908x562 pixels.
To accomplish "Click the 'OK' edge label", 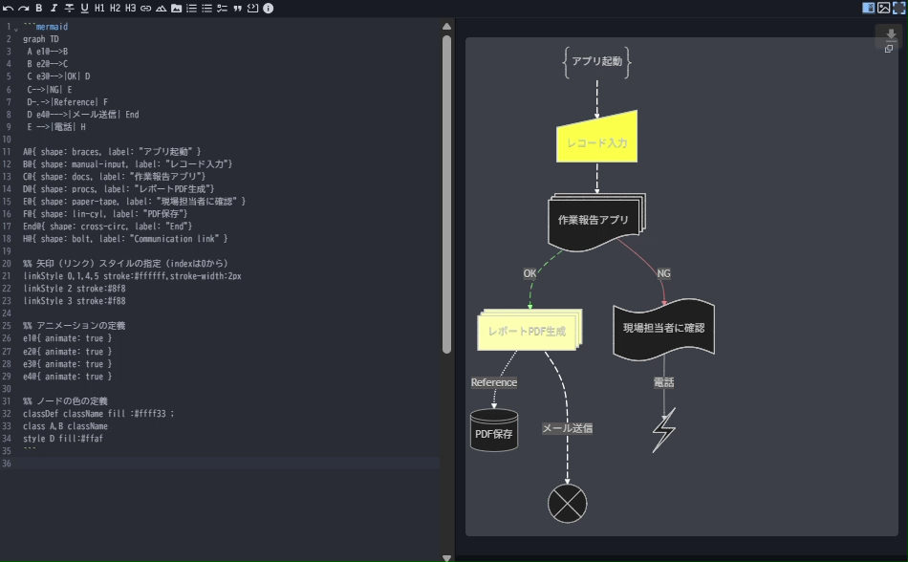I will pos(530,273).
